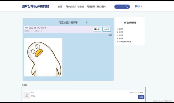Click the site title 图片分享及评价网站
The image size is (174, 103).
35,6
